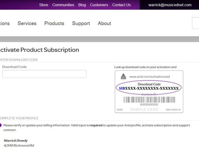Click the address '4/348 Richmond Rd'
The width and height of the screenshot is (199, 149).
point(19,146)
